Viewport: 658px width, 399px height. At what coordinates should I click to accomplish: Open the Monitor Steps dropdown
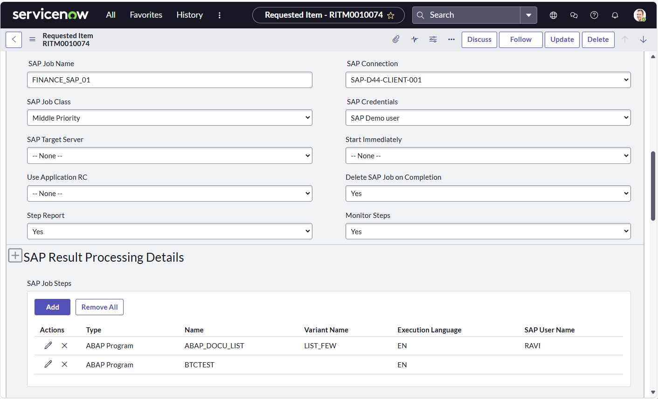(x=488, y=231)
